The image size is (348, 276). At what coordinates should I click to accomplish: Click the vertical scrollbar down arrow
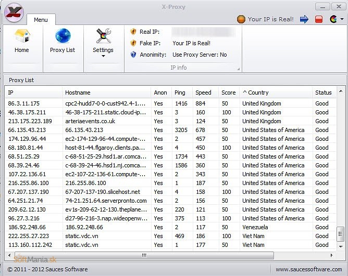pyautogui.click(x=341, y=246)
